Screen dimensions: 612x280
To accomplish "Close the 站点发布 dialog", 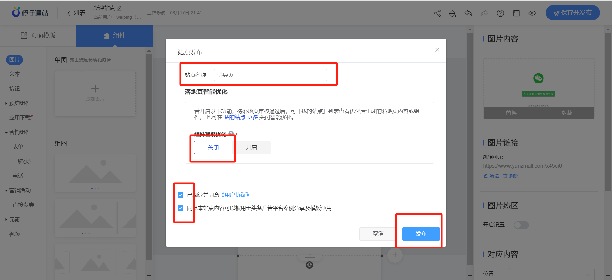I will [437, 50].
